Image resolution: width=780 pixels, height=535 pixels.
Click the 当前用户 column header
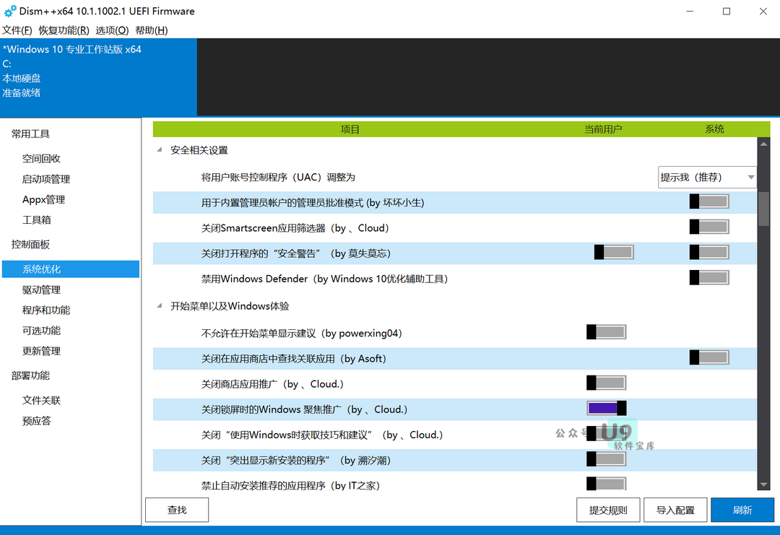(x=603, y=129)
